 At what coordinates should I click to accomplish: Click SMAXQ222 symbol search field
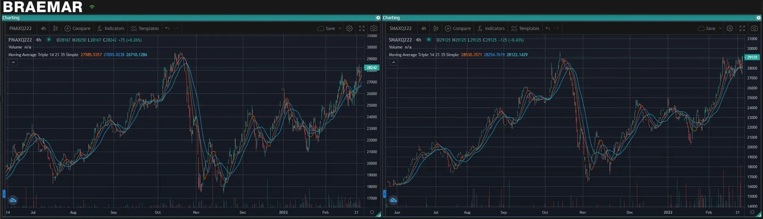coord(401,29)
